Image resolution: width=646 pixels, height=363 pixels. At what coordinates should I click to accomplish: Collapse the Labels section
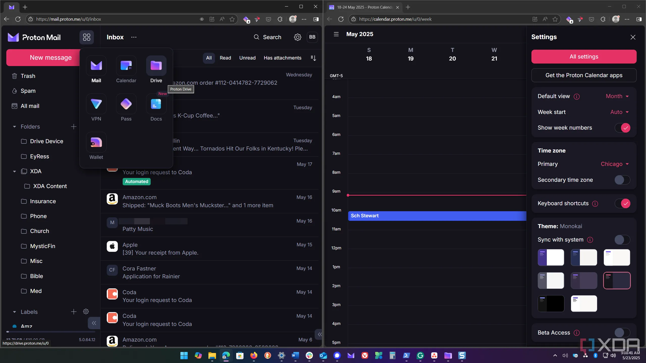click(x=14, y=312)
